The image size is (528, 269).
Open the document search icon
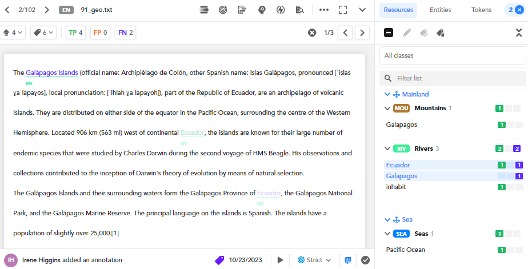[299, 10]
